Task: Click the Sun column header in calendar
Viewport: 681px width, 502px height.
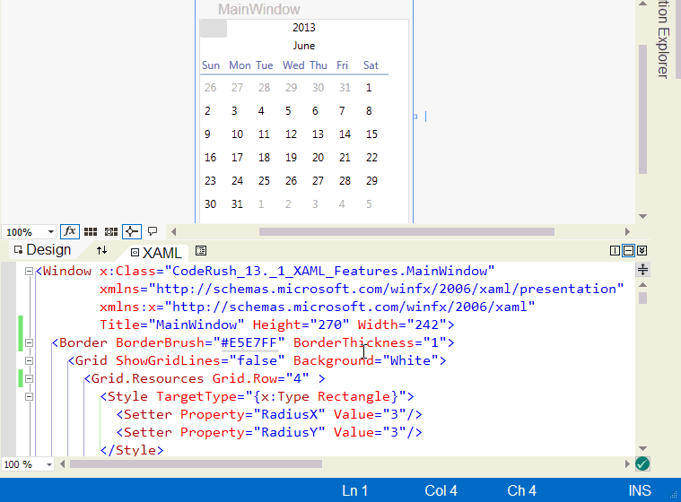Action: pos(211,65)
